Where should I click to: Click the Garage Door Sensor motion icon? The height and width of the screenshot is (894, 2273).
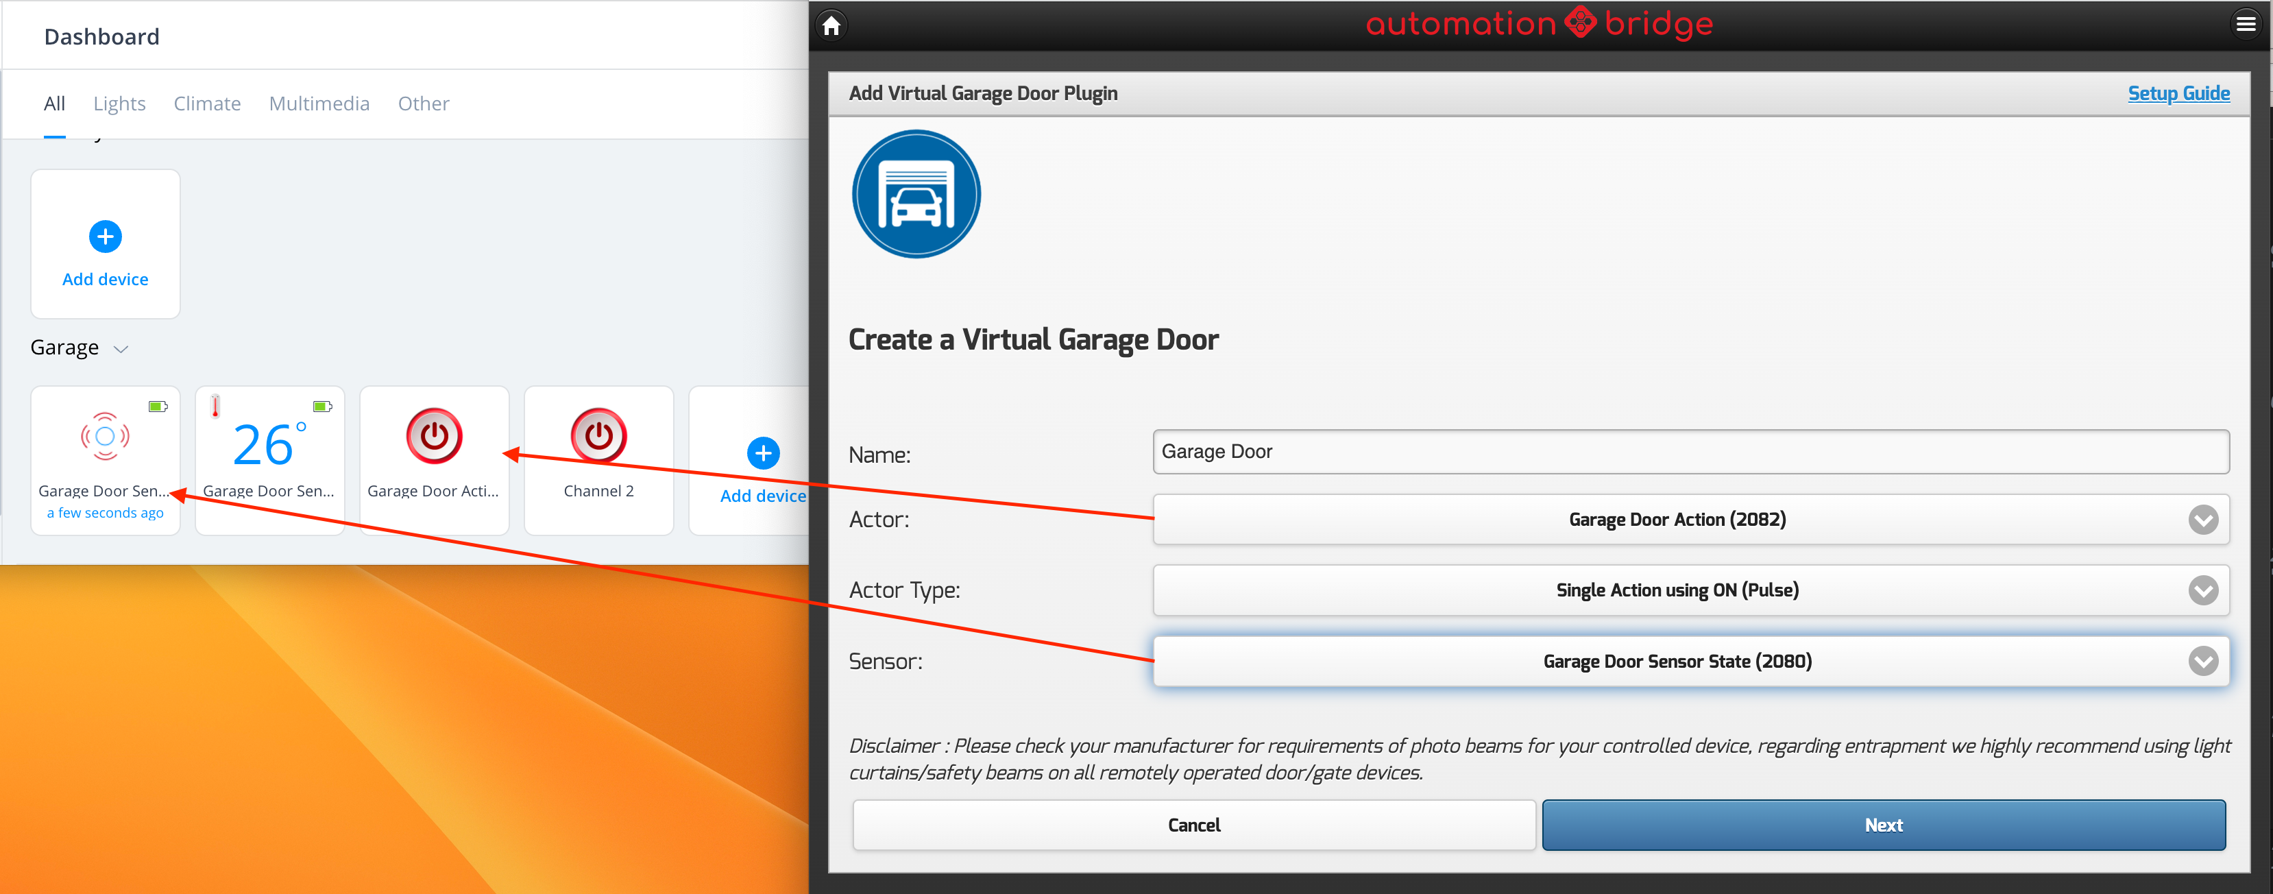coord(105,436)
